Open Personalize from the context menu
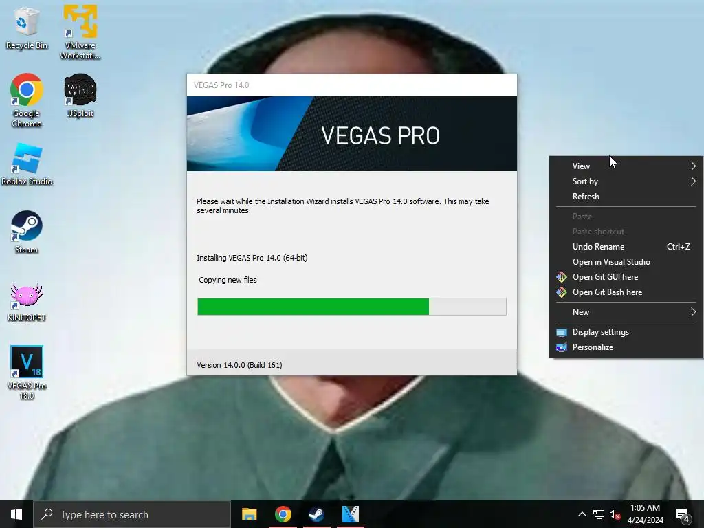 [x=626, y=347]
